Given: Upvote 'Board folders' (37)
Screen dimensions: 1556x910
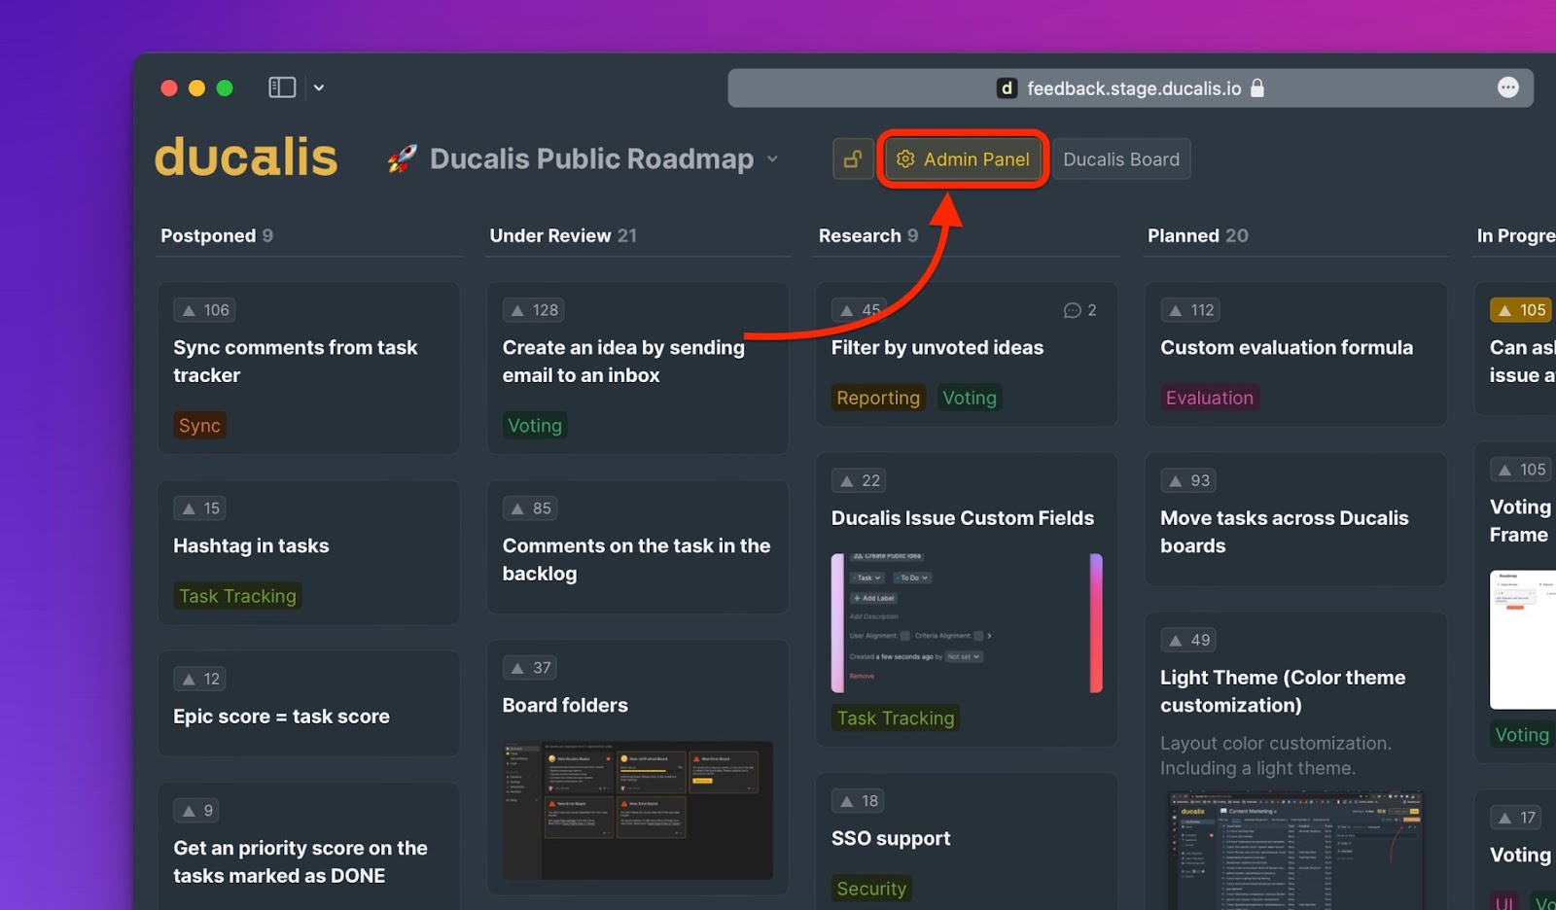Looking at the screenshot, I should point(530,668).
